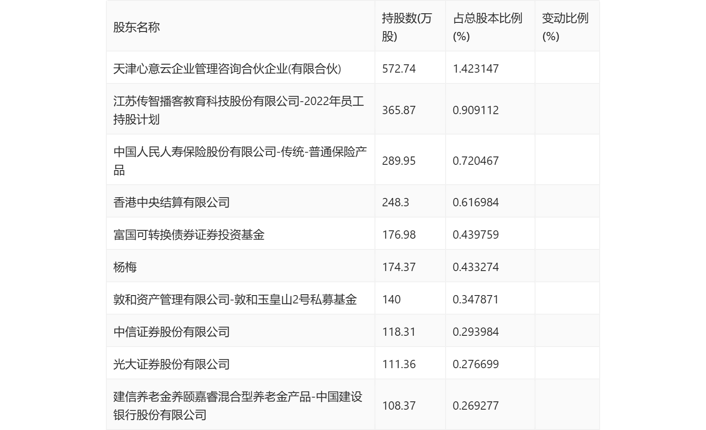Select the 111.36 shares value
Viewport: 706px width, 430px height.
click(x=399, y=364)
